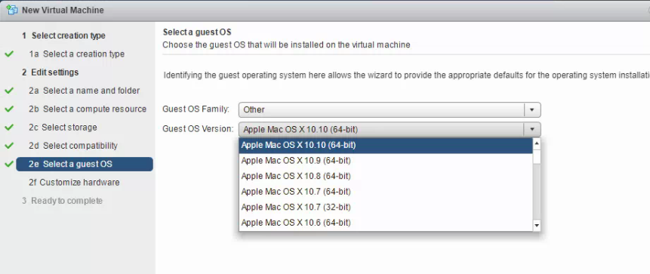Go to step 1a Select a creation type
Viewport: 650px width, 274px height.
pyautogui.click(x=77, y=54)
